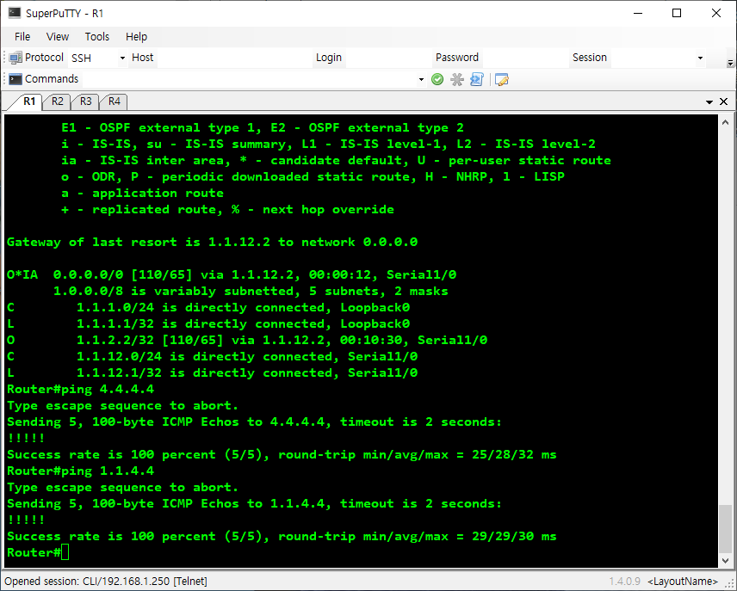Click the terminal scrollbar thumb

(725, 528)
